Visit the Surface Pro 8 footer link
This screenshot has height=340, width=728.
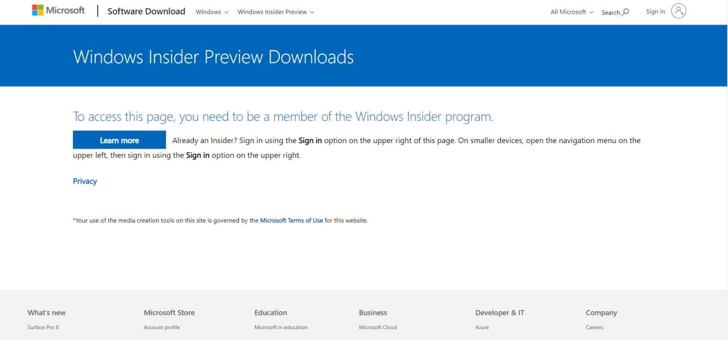43,327
